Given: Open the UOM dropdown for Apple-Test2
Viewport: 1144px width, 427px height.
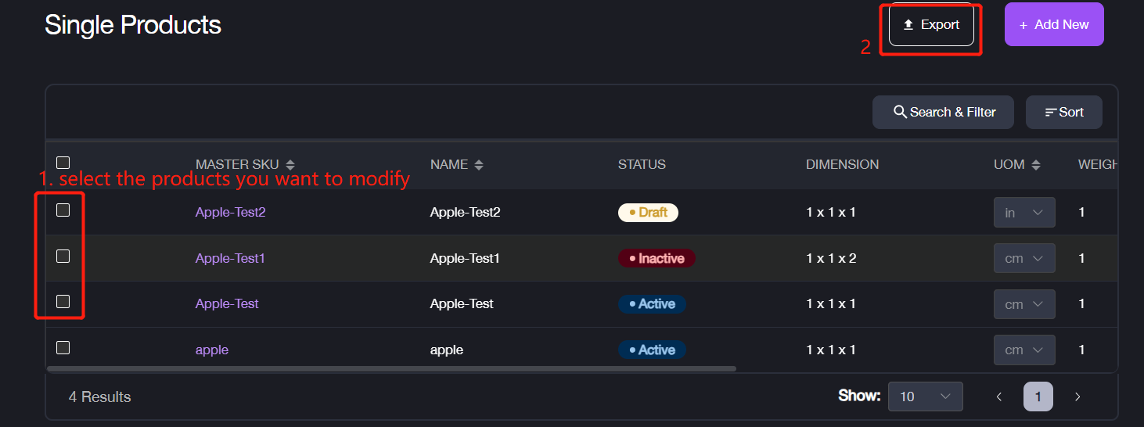Looking at the screenshot, I should click(x=1024, y=213).
